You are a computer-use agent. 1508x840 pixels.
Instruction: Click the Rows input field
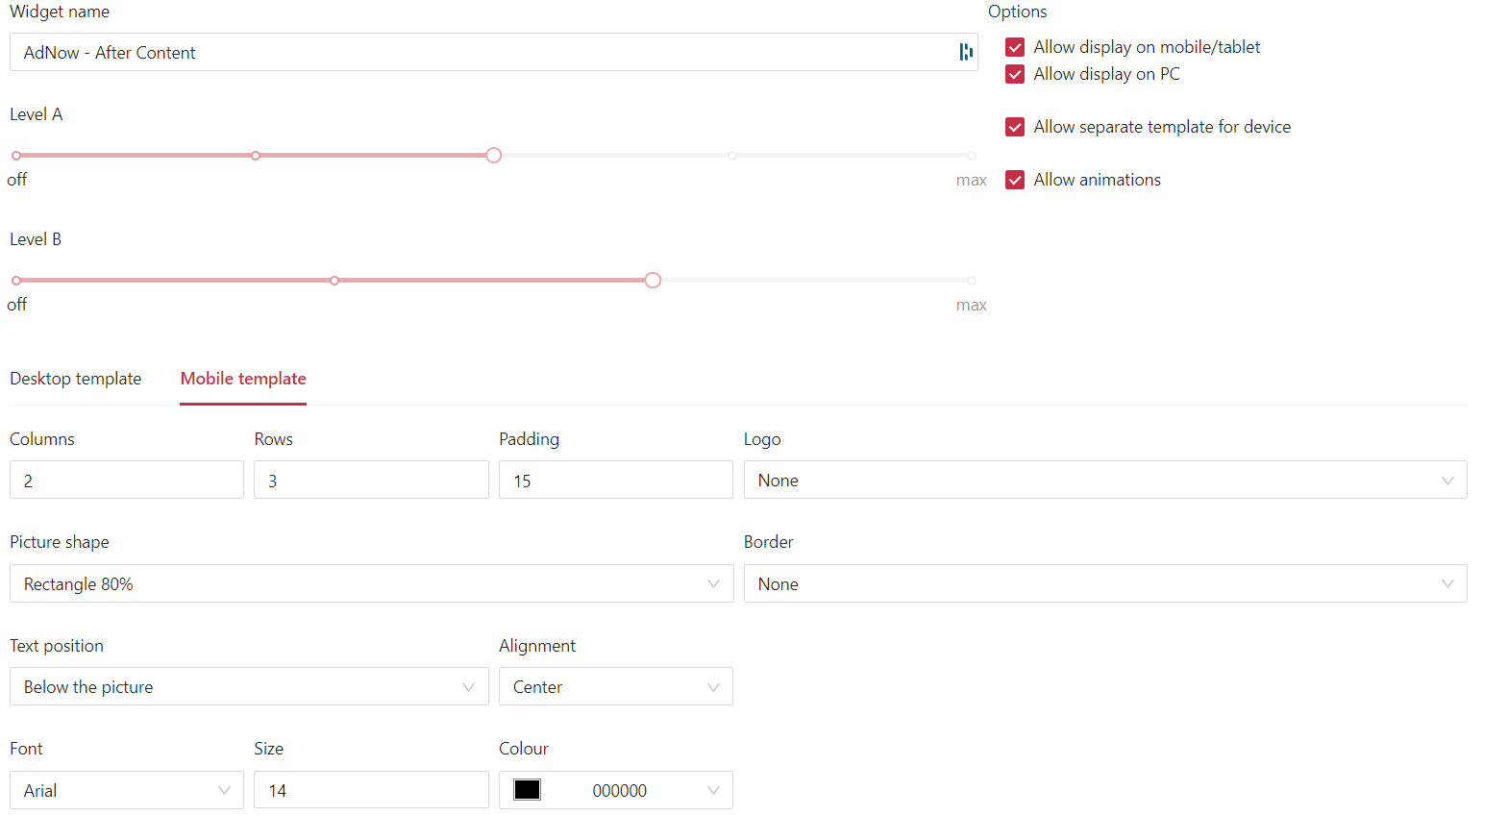371,480
